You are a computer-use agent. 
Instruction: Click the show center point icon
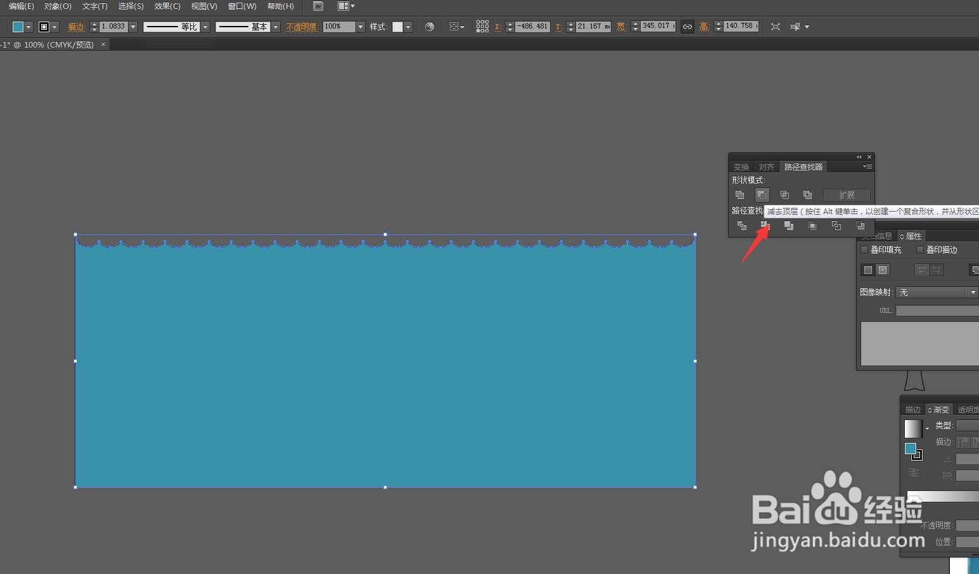point(883,270)
